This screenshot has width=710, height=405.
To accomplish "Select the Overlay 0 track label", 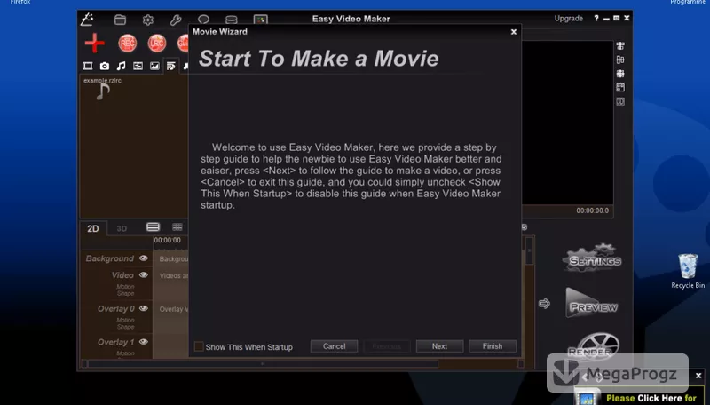I will [116, 309].
